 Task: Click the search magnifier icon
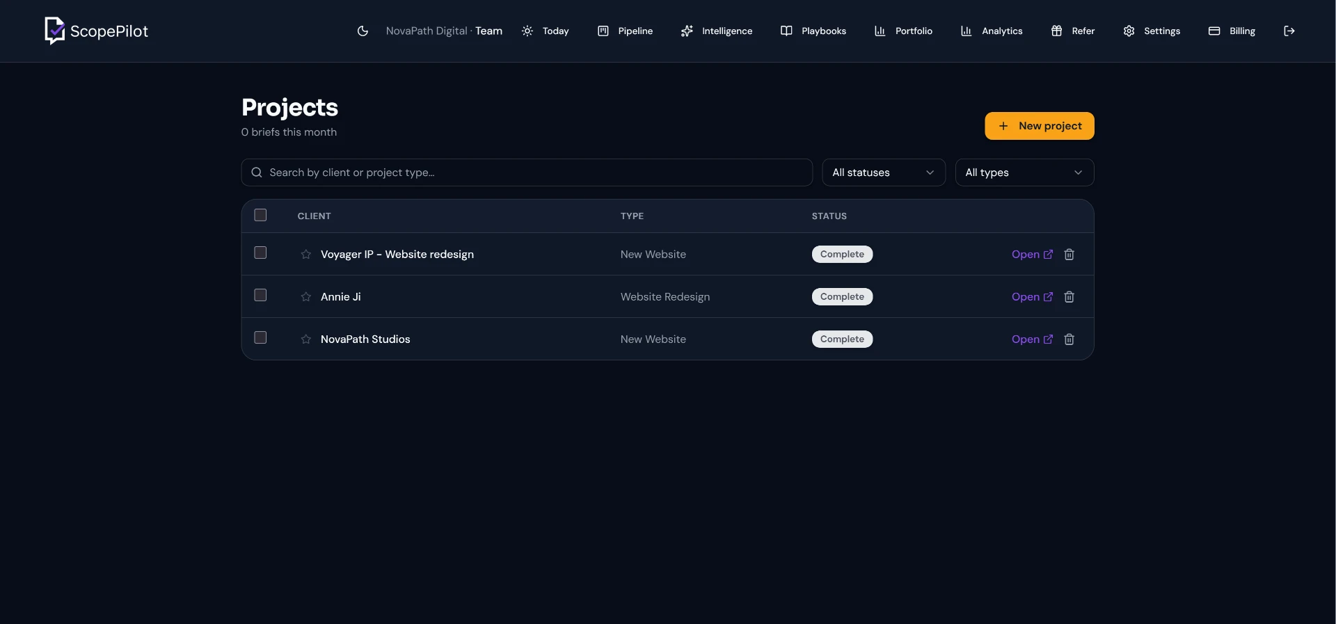click(257, 173)
